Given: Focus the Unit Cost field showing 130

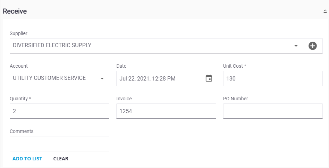Looking at the screenshot, I should 273,78.
